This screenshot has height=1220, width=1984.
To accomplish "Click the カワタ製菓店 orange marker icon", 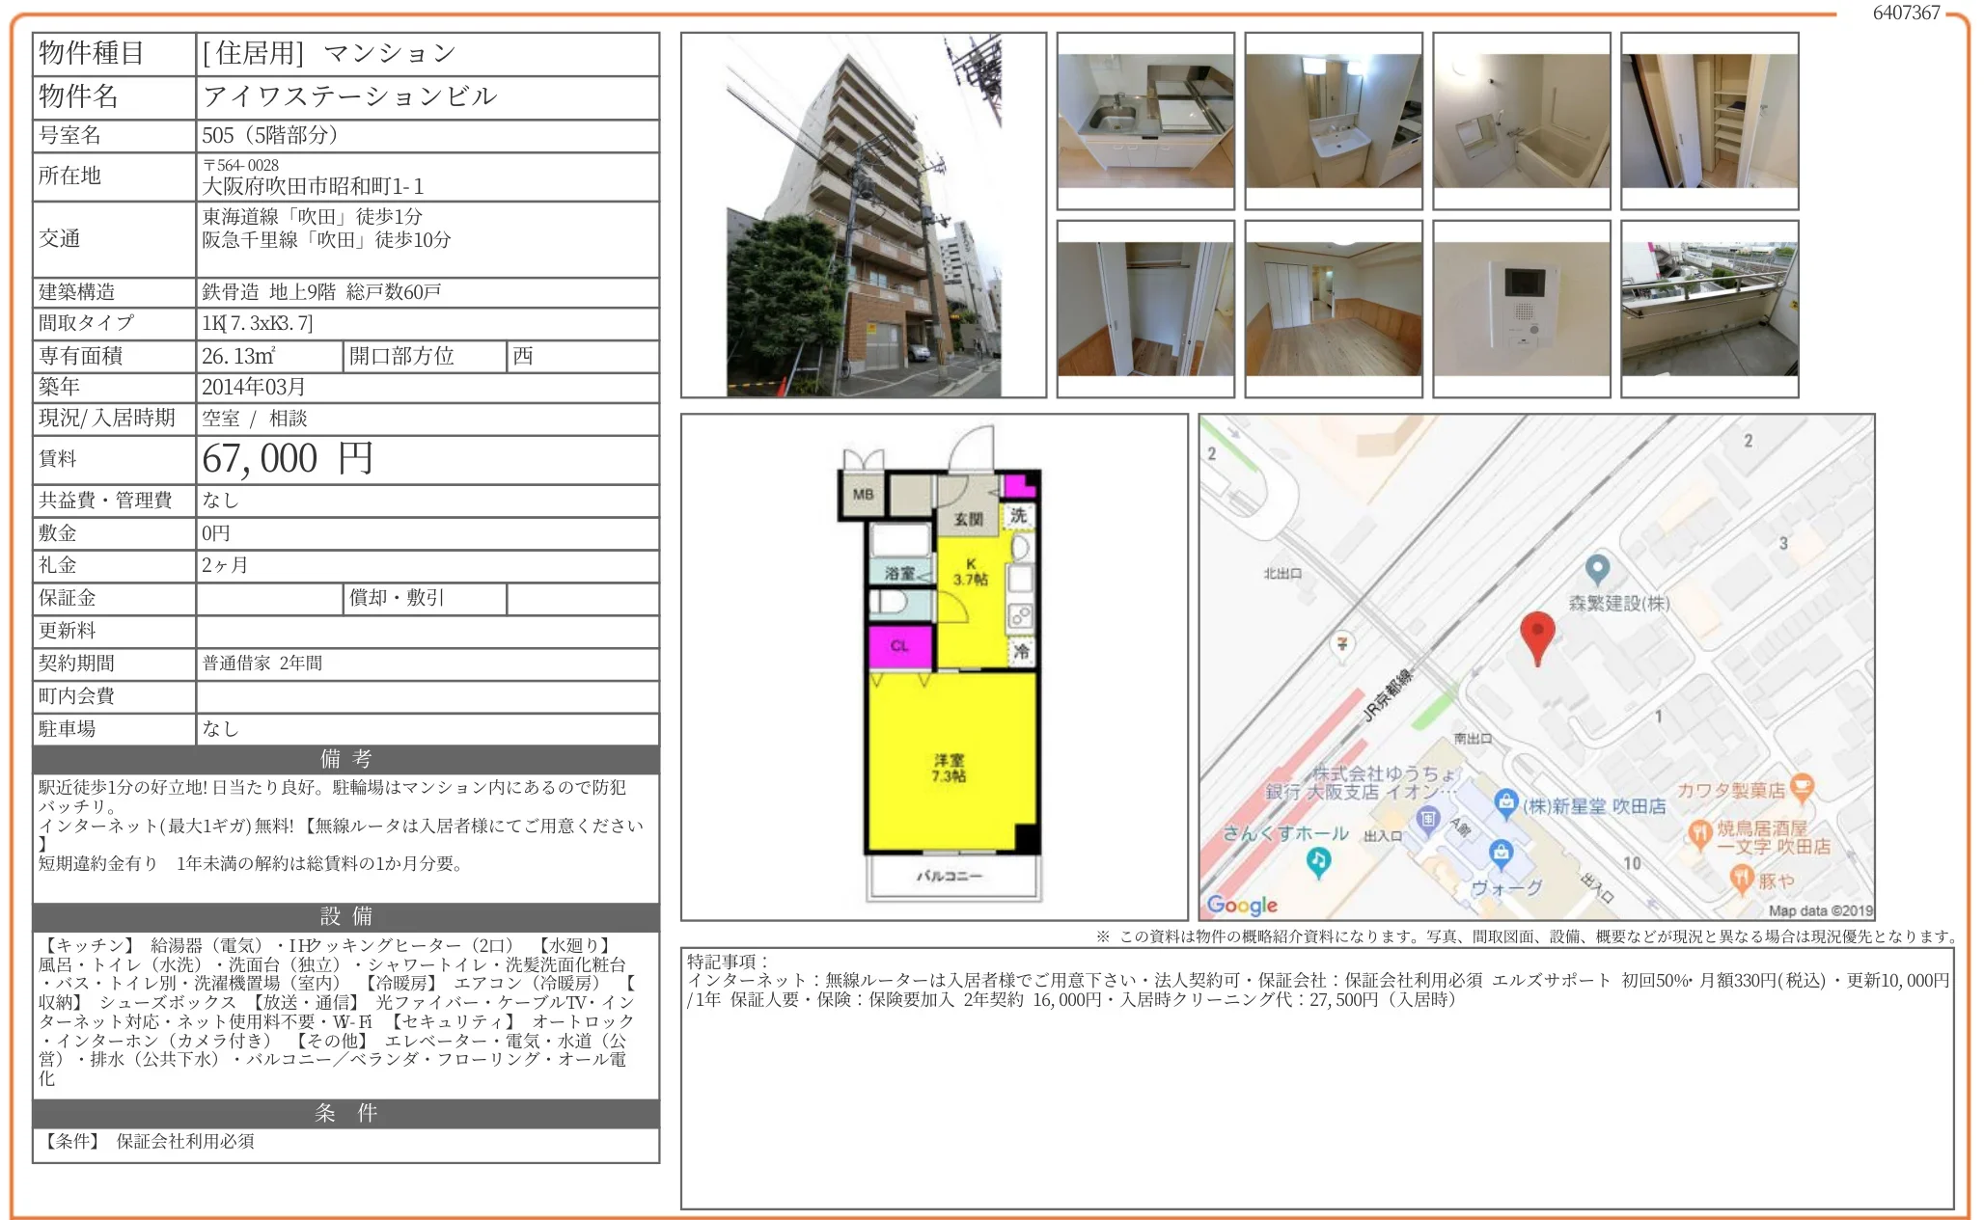I will [x=1802, y=789].
